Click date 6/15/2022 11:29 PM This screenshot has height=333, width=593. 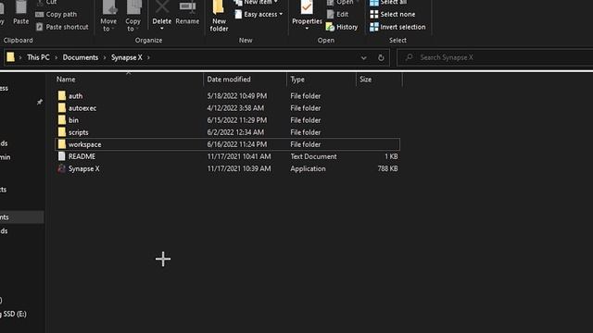(x=237, y=120)
